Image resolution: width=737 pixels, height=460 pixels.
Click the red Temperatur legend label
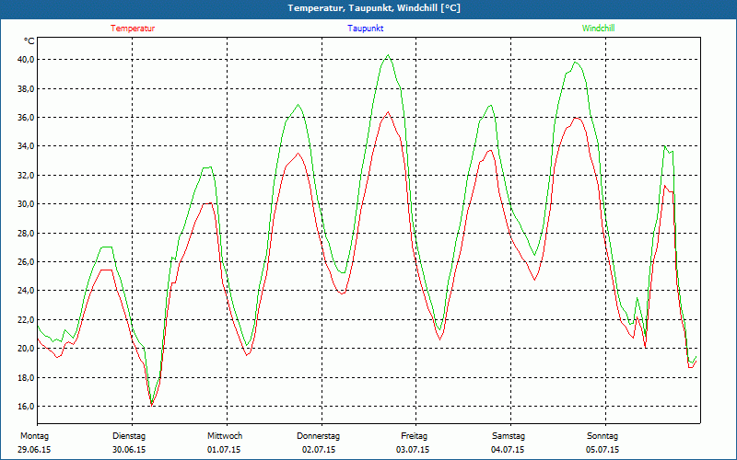[x=133, y=29]
